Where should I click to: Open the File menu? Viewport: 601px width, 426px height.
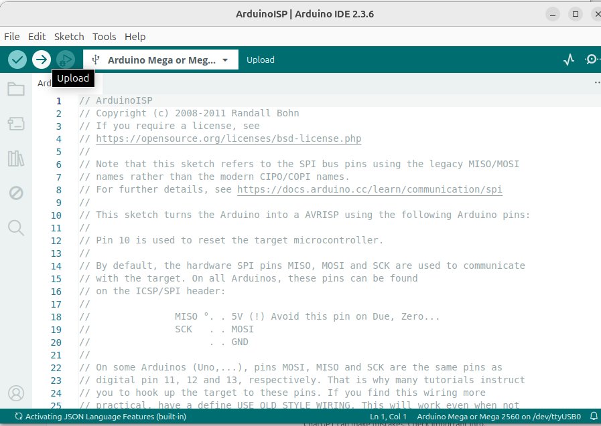coord(11,37)
